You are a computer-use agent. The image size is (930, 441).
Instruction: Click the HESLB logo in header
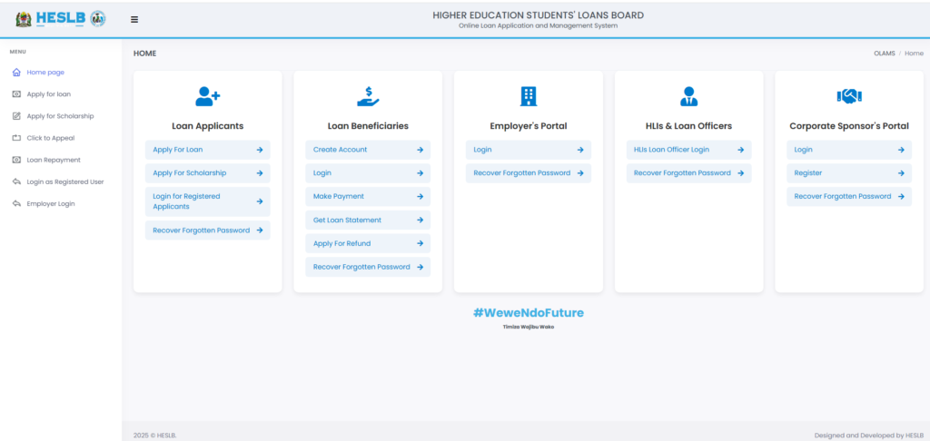point(61,19)
